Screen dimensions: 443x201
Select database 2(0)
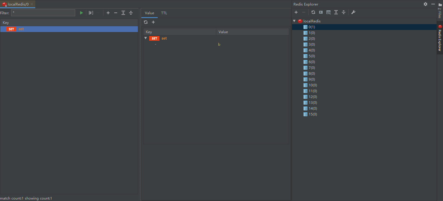312,39
